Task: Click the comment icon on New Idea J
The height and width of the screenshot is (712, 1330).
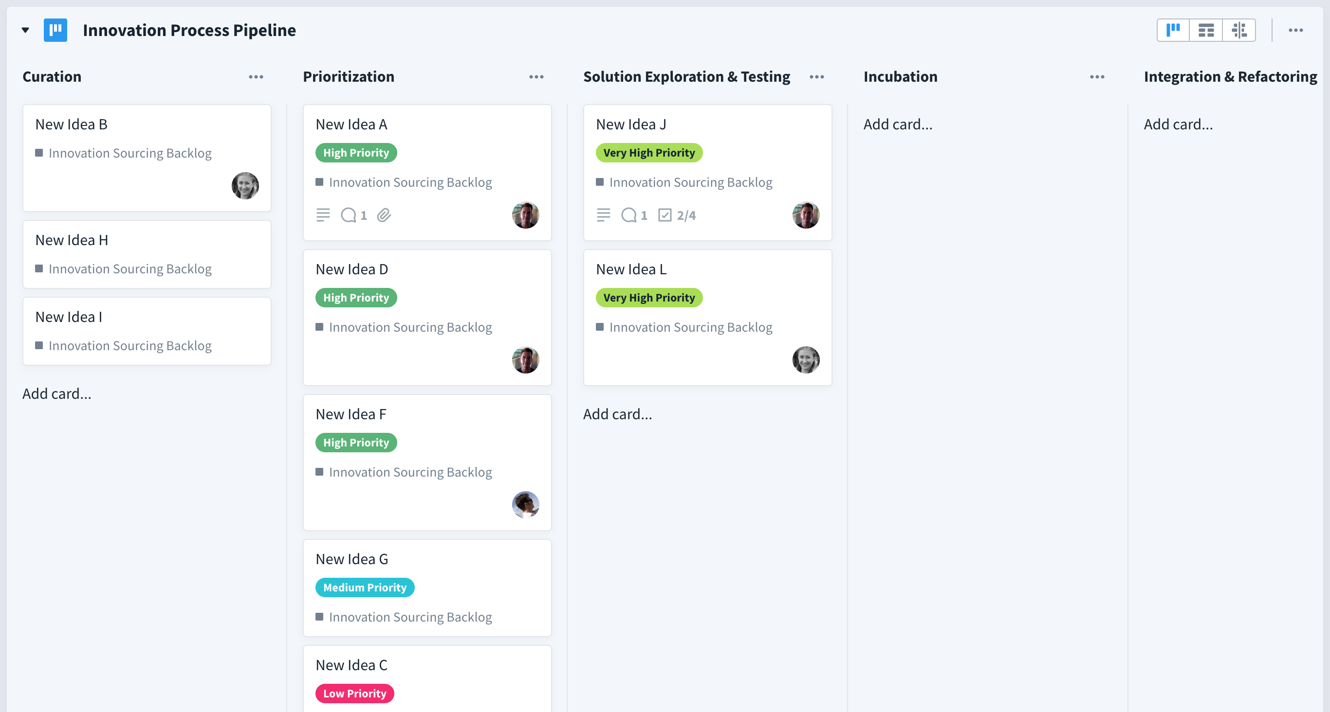Action: click(x=629, y=215)
